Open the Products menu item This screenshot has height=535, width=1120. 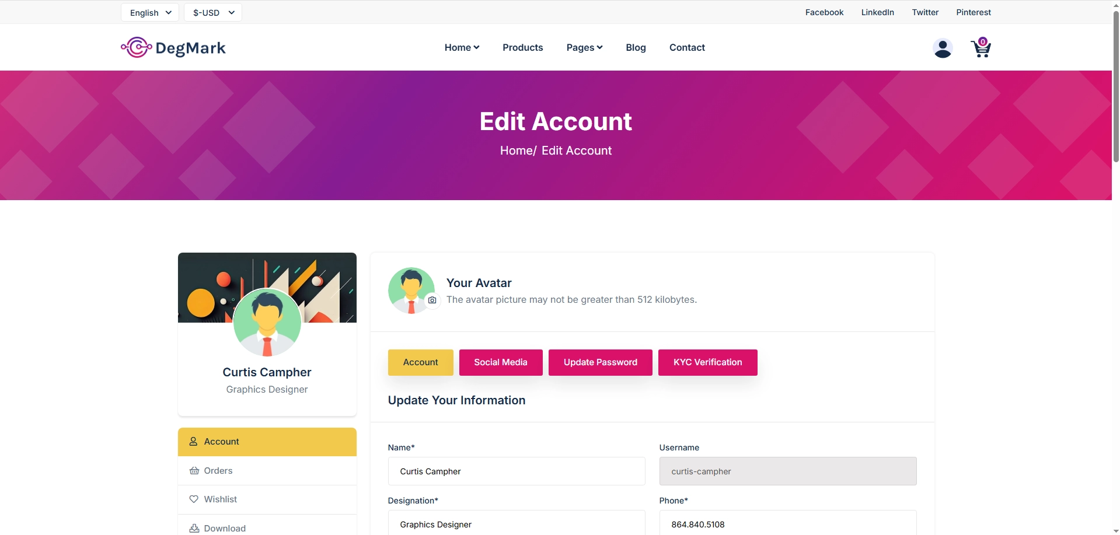[522, 47]
